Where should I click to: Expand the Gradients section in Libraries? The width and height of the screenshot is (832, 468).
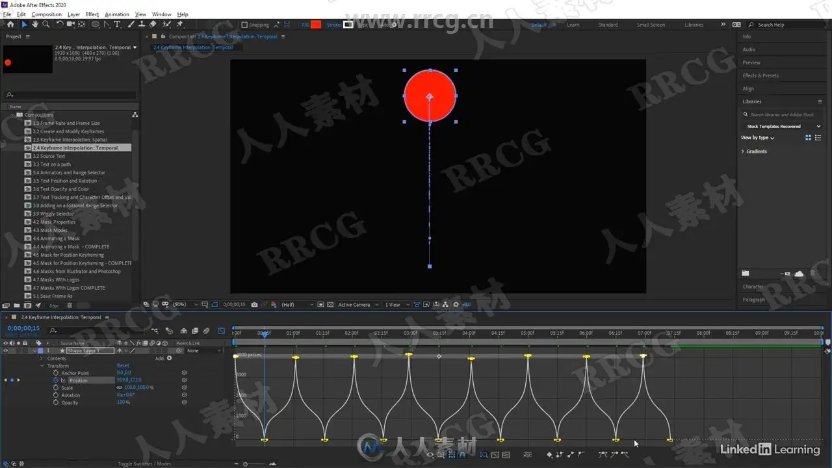coord(743,151)
